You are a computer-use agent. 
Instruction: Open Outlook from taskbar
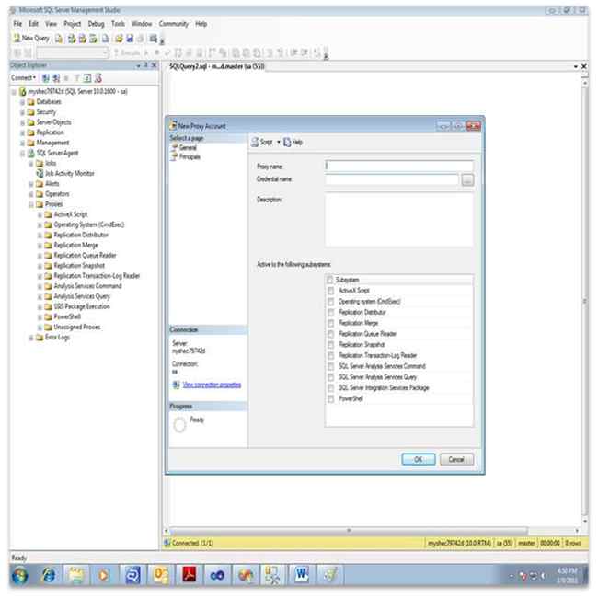(161, 575)
